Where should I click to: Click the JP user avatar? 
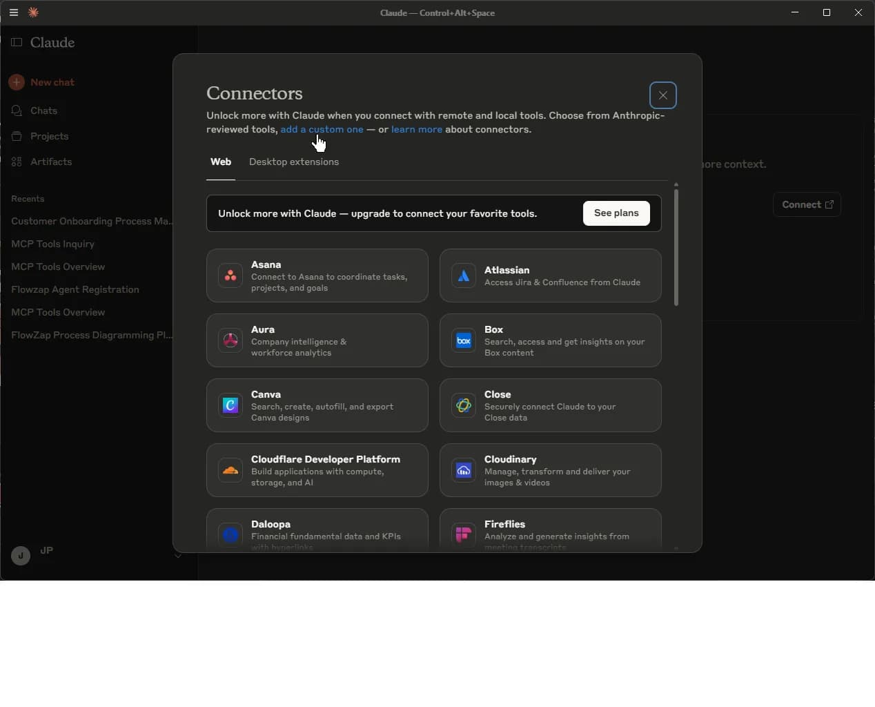[21, 555]
